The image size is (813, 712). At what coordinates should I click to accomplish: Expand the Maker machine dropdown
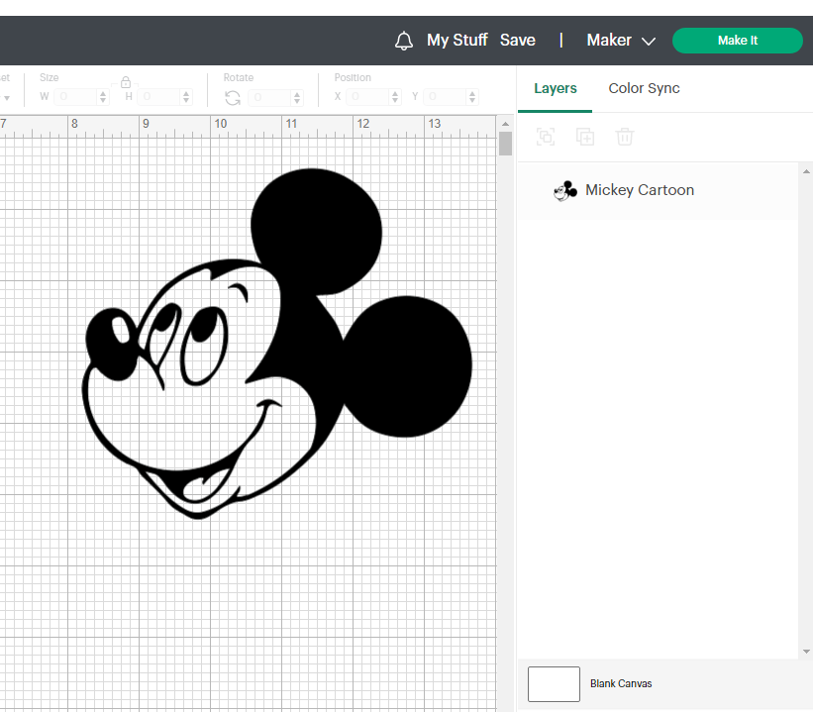click(x=621, y=40)
